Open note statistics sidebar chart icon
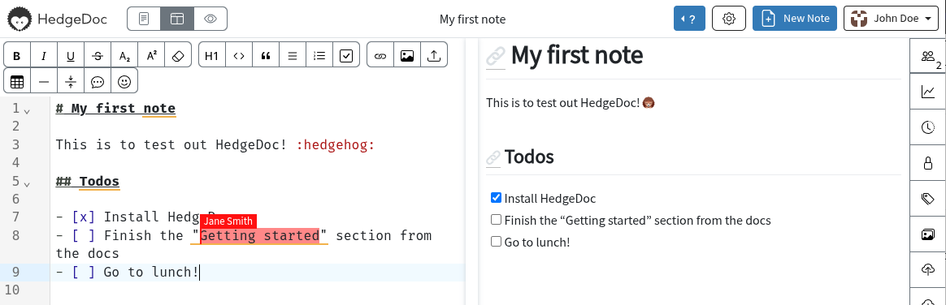Image resolution: width=946 pixels, height=305 pixels. click(x=928, y=92)
